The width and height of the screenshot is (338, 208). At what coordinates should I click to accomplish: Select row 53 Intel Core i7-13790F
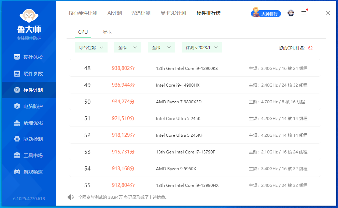195,152
